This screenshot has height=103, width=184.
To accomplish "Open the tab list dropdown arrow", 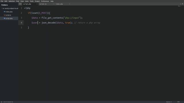I will pos(183,4).
